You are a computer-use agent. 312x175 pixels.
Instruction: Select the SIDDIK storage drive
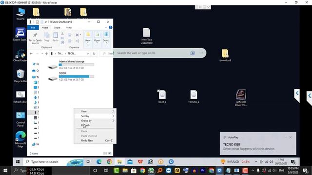(71, 76)
